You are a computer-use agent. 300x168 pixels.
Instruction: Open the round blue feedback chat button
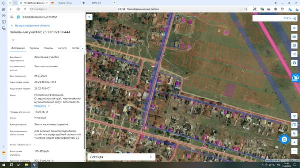point(284,139)
